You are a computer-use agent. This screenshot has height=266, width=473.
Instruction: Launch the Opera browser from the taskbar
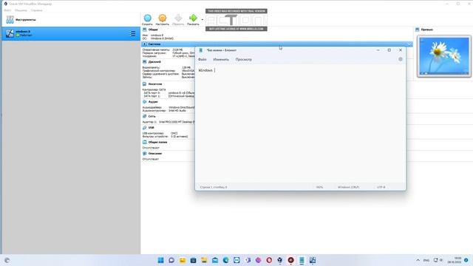tap(269, 260)
